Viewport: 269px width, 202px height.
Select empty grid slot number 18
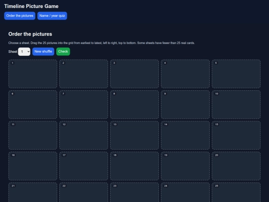[x=134, y=166]
